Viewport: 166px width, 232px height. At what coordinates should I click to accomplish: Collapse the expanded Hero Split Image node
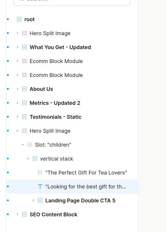17,131
